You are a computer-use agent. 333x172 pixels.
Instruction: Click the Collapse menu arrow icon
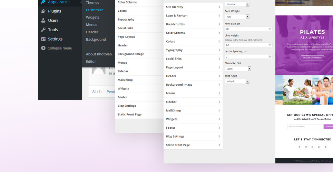43,48
